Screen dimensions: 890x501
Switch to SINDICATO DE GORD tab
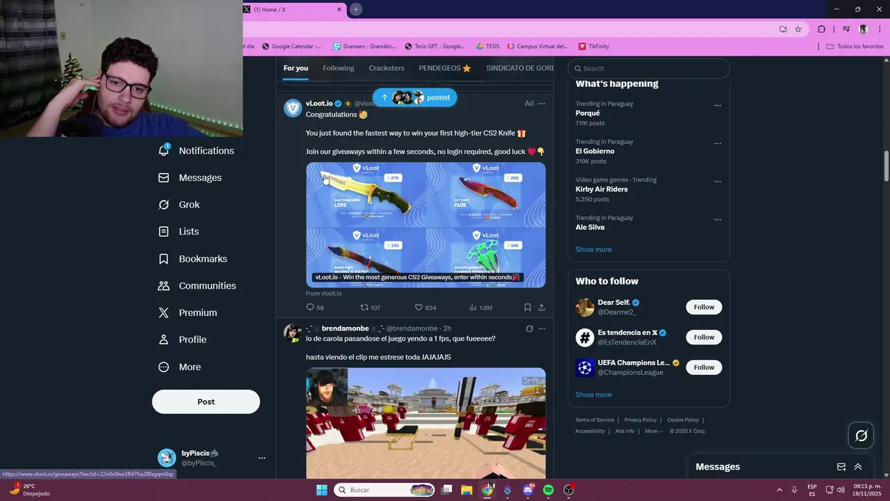point(519,68)
